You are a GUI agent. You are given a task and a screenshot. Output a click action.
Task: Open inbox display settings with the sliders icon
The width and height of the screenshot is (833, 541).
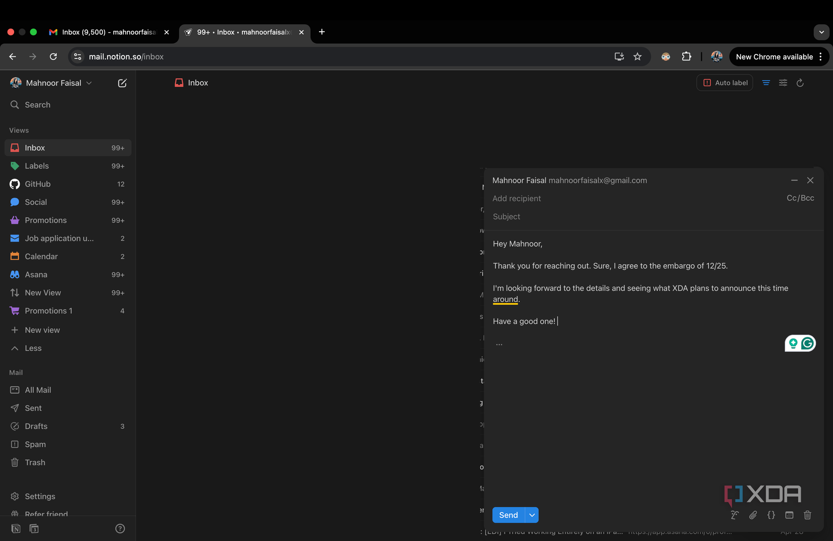783,82
